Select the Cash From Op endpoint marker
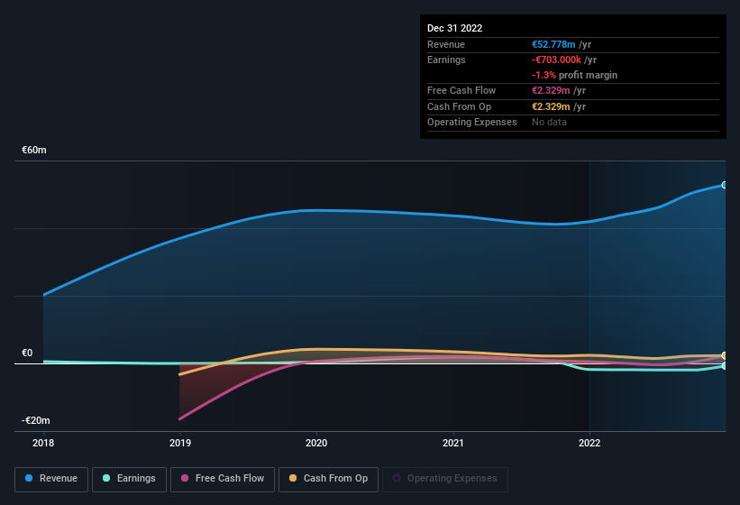The width and height of the screenshot is (740, 505). pos(725,355)
